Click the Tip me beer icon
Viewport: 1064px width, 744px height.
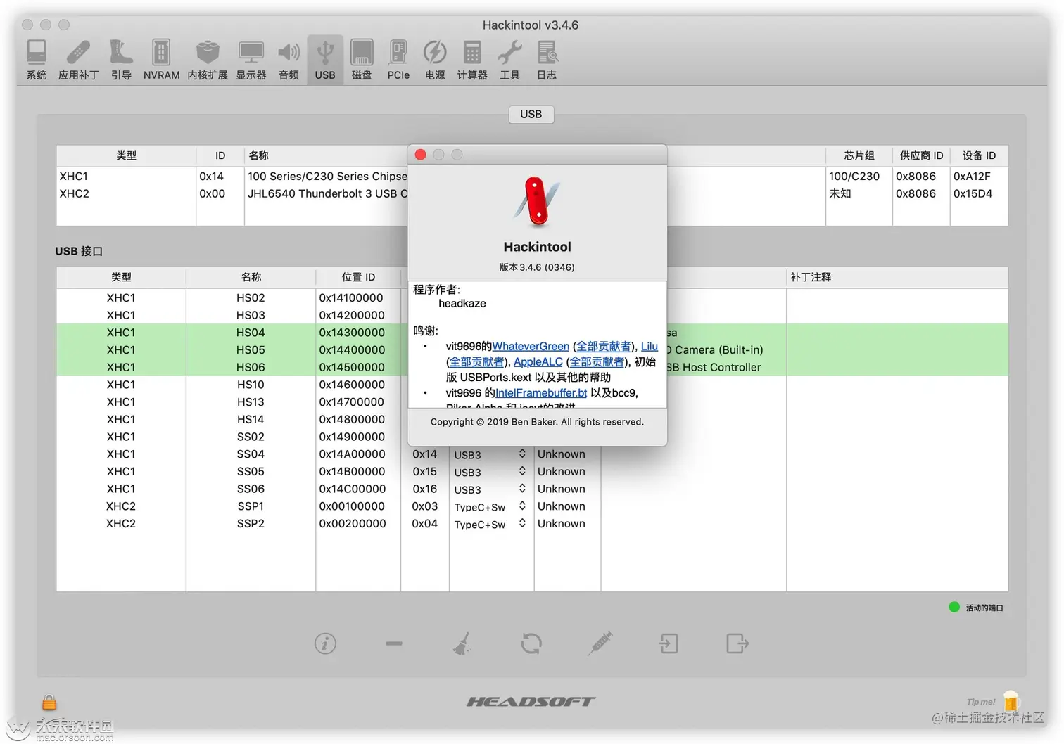pyautogui.click(x=1011, y=701)
